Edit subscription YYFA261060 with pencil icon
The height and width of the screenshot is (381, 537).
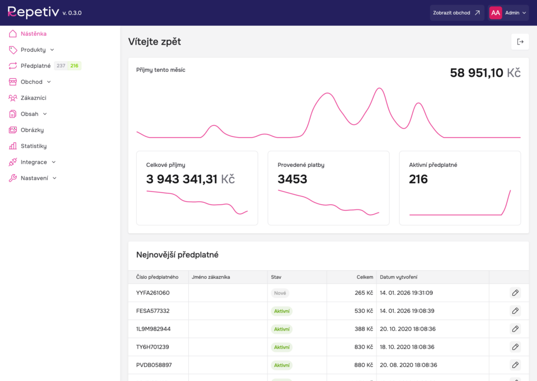tap(515, 293)
